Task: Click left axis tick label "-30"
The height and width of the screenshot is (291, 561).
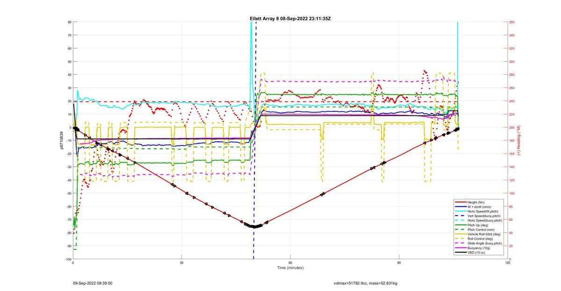Action: click(69, 167)
